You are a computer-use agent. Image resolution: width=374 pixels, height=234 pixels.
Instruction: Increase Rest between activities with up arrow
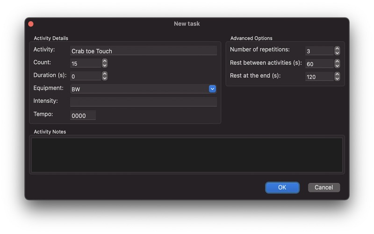pos(337,61)
